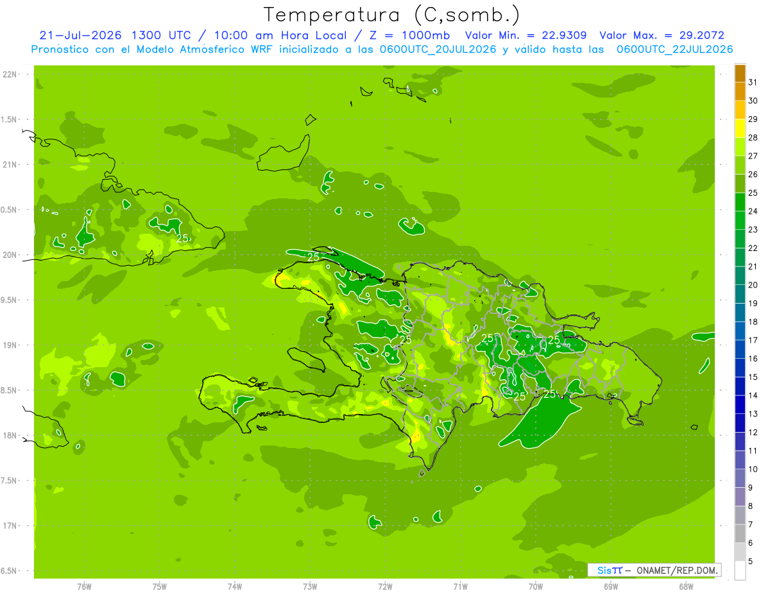Pick the legend swatch between 24 and 25
This screenshot has height=595, width=770.
click(x=740, y=202)
